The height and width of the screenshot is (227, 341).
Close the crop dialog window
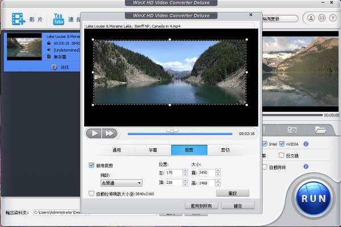[251, 15]
